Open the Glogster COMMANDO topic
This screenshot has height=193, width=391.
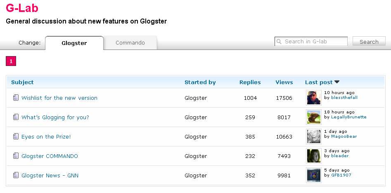(x=50, y=156)
